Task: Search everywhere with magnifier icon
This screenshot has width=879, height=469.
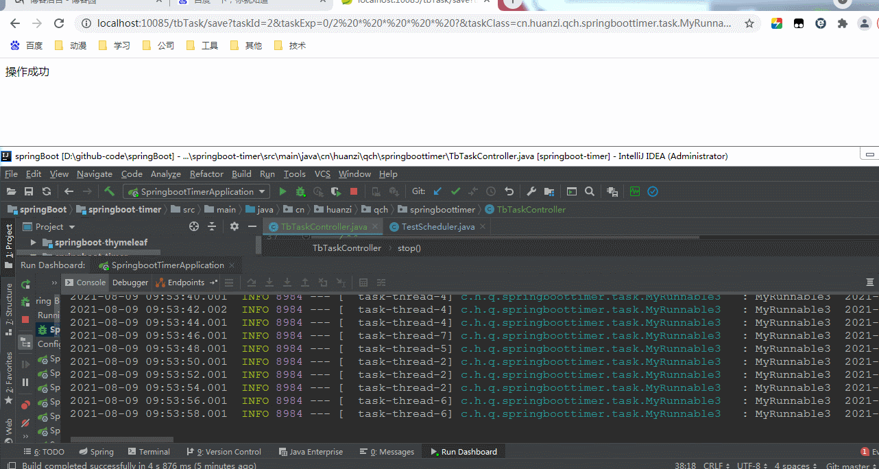Action: click(x=590, y=191)
